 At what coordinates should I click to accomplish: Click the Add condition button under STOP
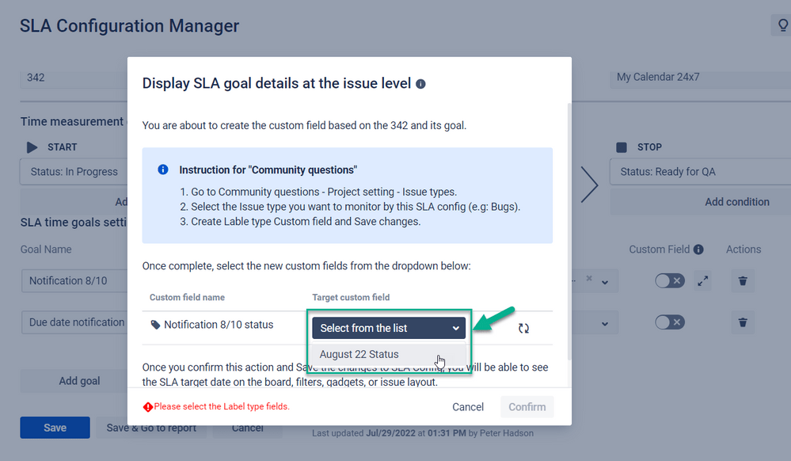coord(736,201)
